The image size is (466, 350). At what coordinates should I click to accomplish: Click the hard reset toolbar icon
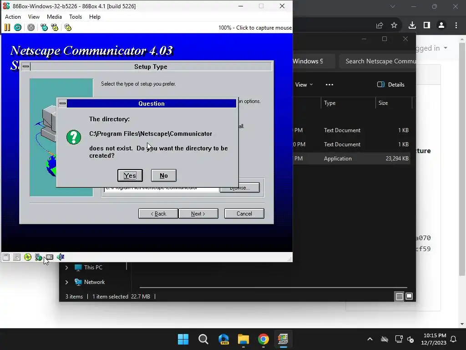[18, 28]
